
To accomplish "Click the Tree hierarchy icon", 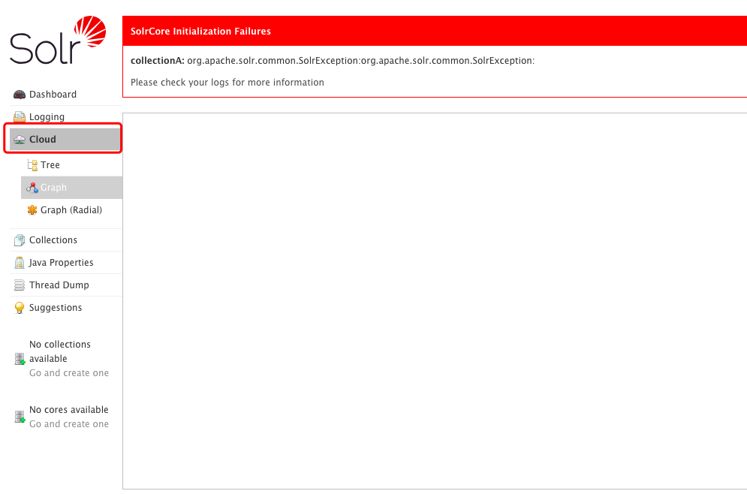I will [32, 165].
